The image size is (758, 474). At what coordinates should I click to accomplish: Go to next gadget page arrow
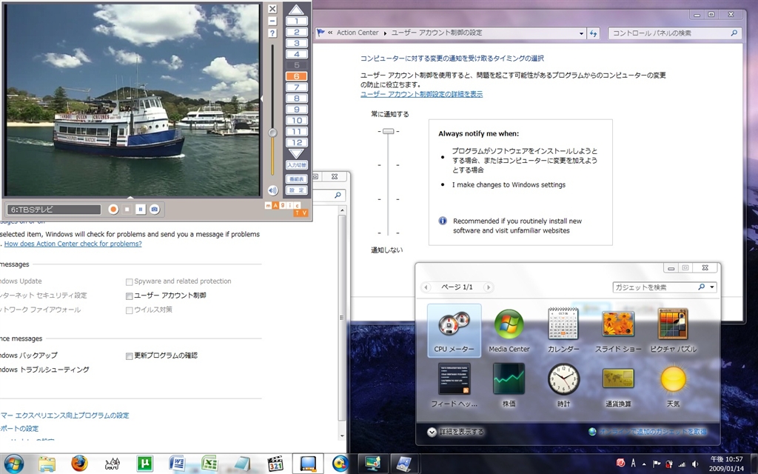[x=489, y=287]
